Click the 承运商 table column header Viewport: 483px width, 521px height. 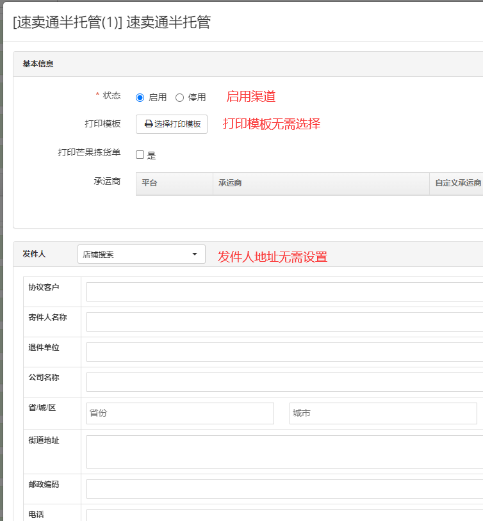(x=321, y=183)
